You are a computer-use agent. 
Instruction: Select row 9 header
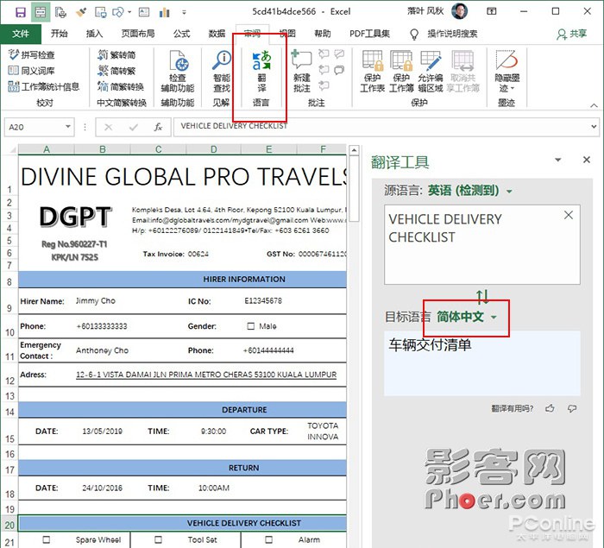pos(9,301)
